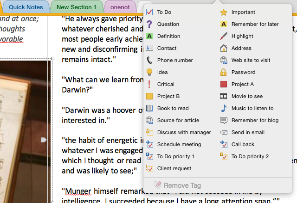
Task: Switch to the Quick Notes section tab
Action: pos(26,7)
